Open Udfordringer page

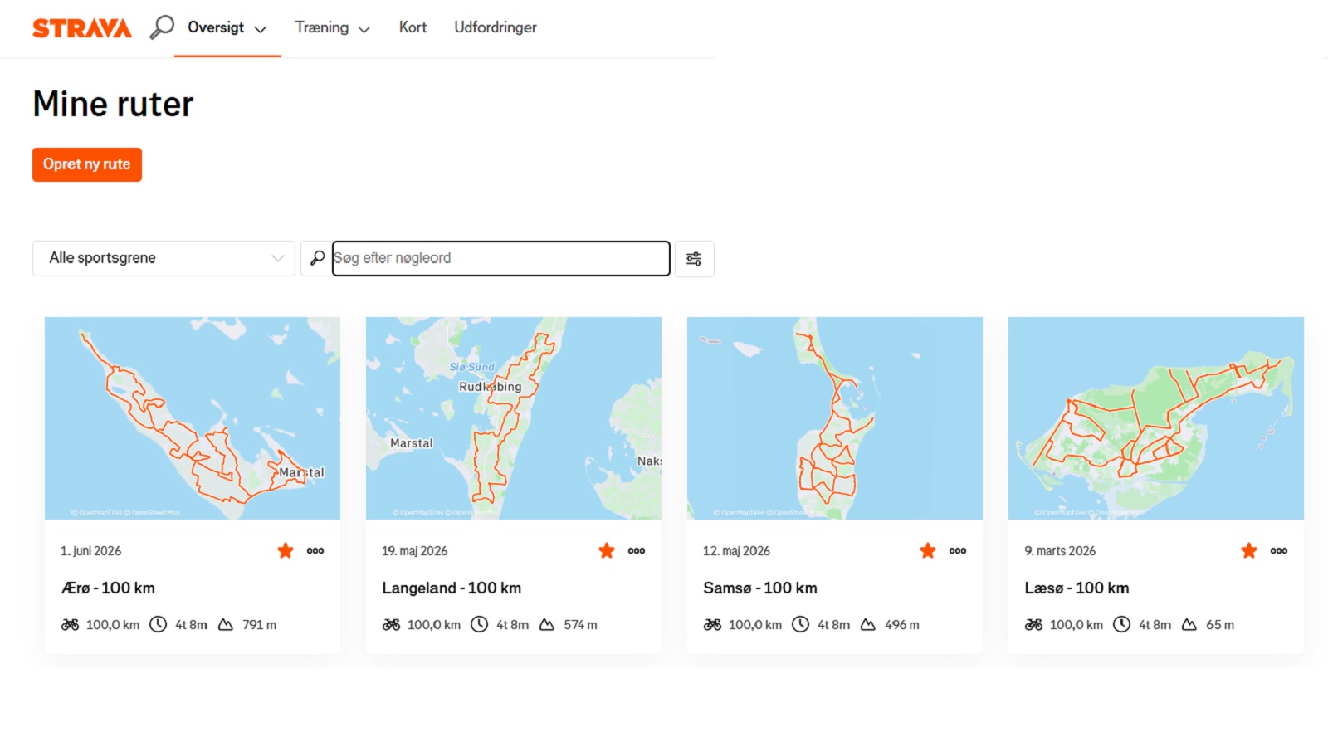click(496, 27)
